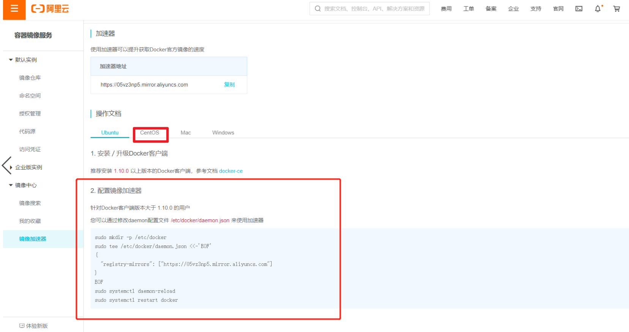The width and height of the screenshot is (629, 332).
Task: Switch to the Mac tab
Action: click(x=186, y=132)
